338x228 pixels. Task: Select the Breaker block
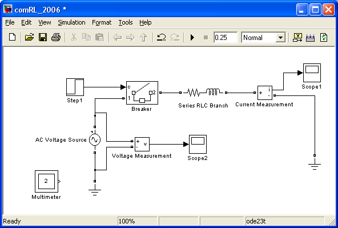(142, 93)
